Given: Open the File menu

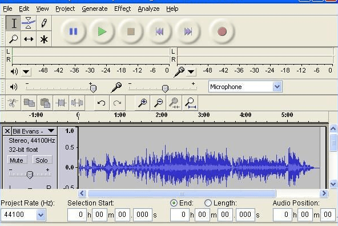Looking at the screenshot, I should [x=7, y=9].
